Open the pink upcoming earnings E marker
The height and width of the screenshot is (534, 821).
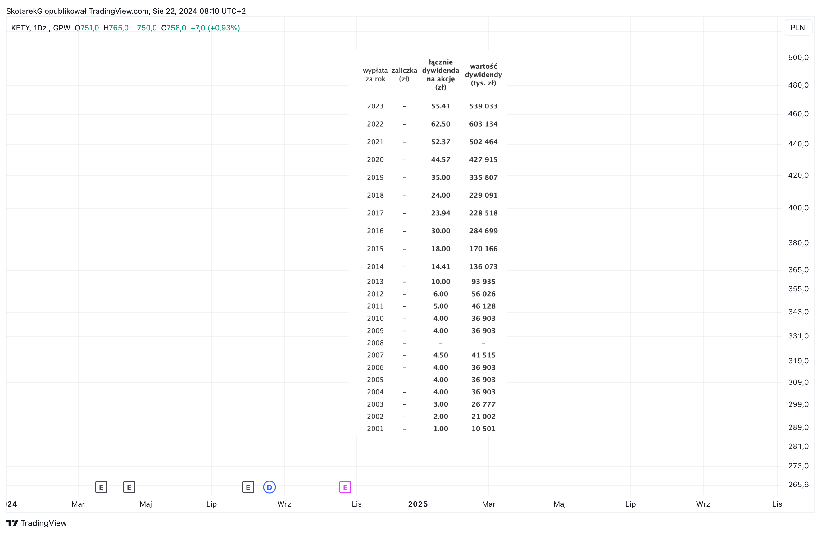[x=345, y=487]
